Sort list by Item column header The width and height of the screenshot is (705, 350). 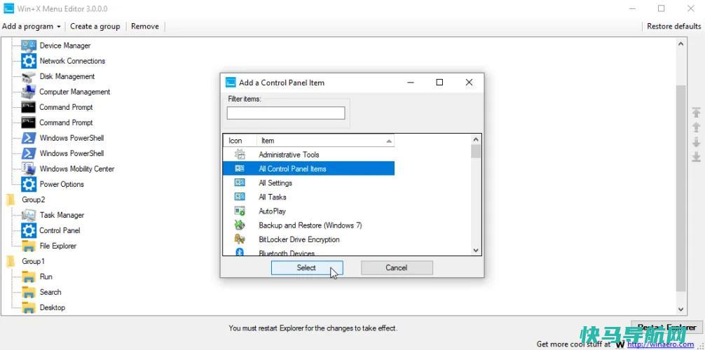point(326,141)
